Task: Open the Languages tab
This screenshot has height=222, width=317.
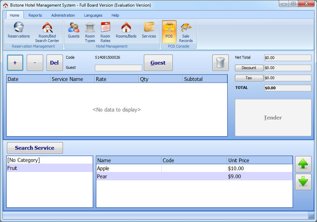Action: click(x=93, y=15)
